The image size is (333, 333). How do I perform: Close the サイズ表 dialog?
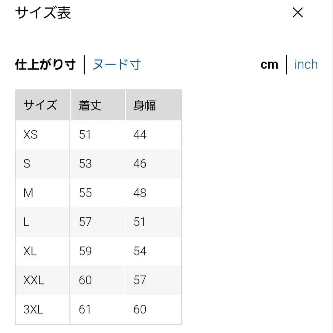(x=298, y=13)
